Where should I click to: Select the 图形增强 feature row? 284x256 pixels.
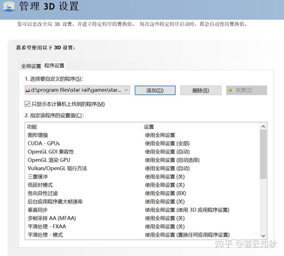click(x=142, y=135)
